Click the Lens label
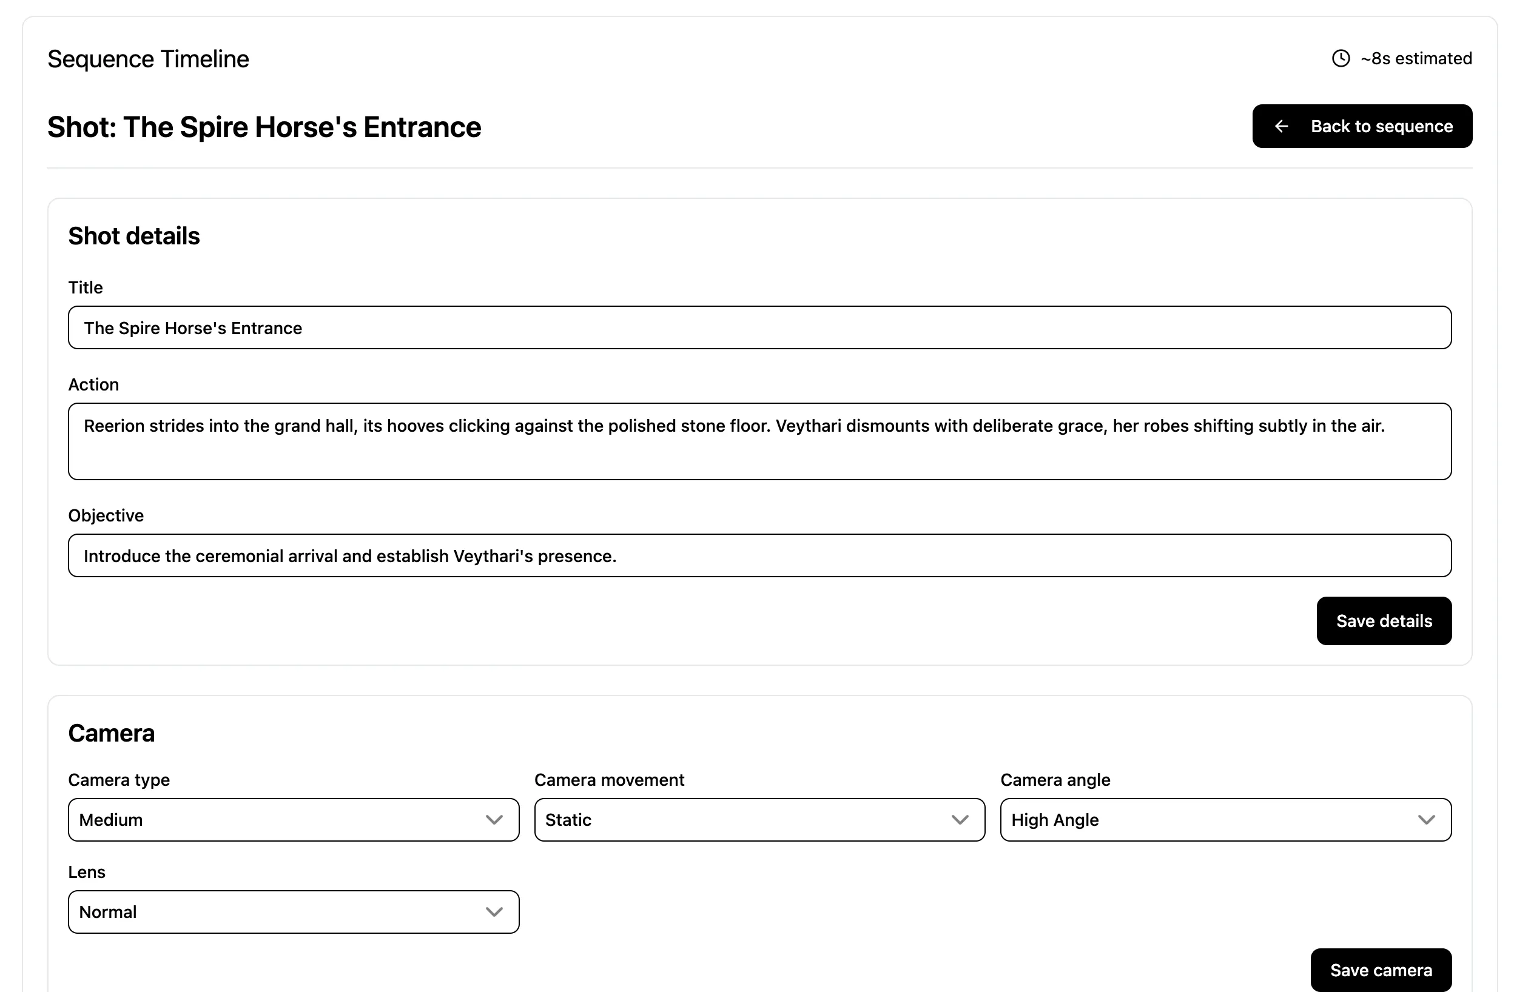This screenshot has width=1531, height=992. point(87,873)
